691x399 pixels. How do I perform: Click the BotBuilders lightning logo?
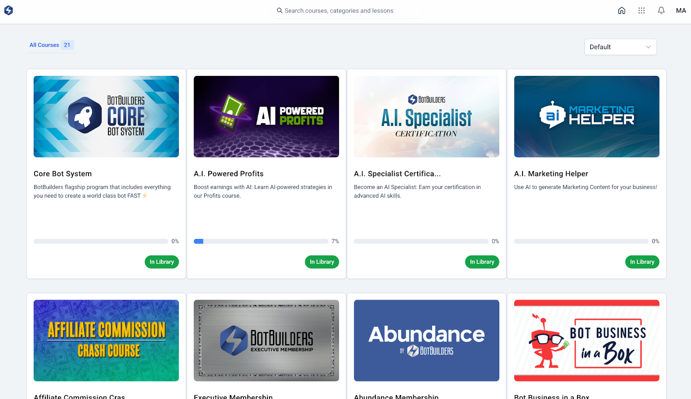click(9, 10)
